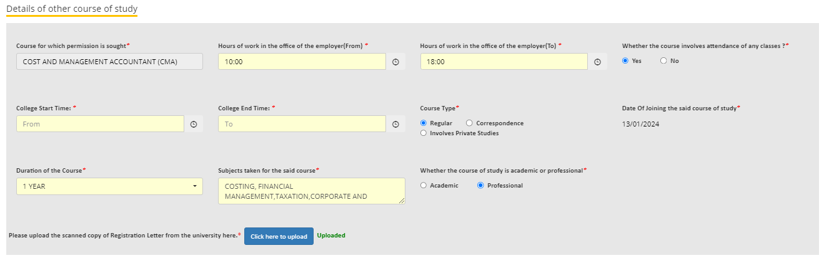Mark course of study as Academic
834x258 pixels.
pos(424,186)
